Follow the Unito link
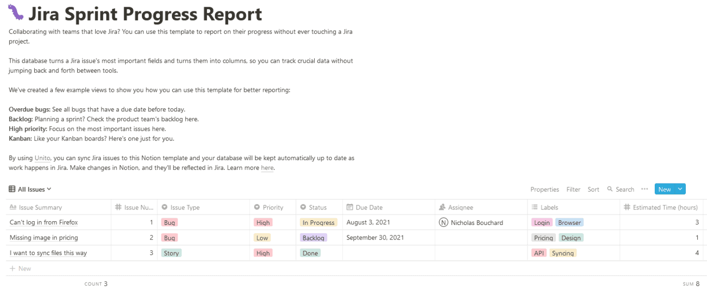707x299 pixels. 42,158
